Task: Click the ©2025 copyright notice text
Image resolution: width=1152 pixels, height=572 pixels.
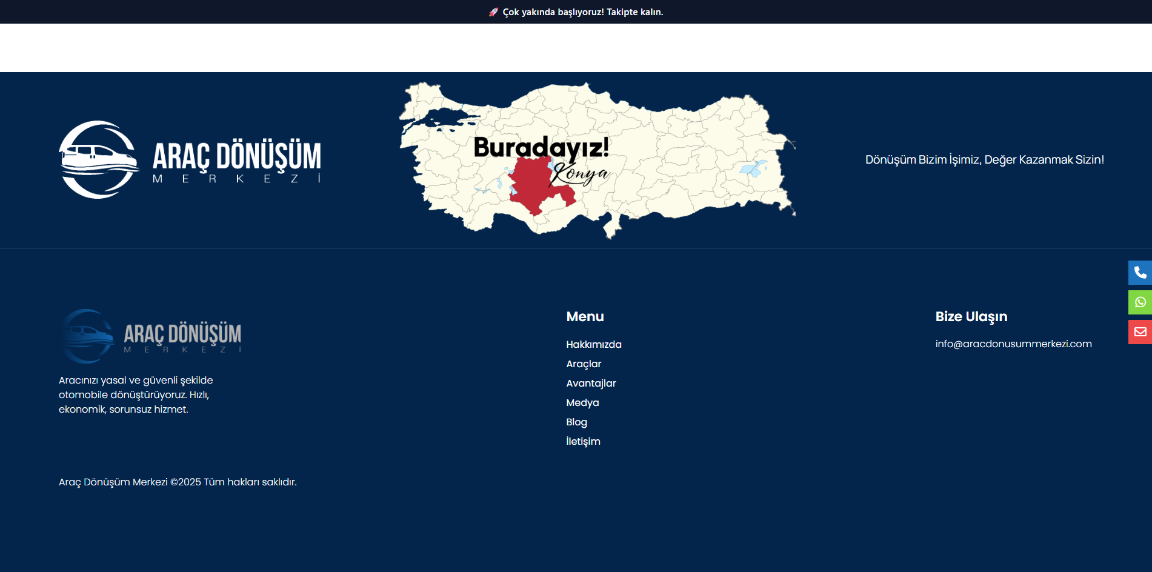Action: pyautogui.click(x=178, y=482)
